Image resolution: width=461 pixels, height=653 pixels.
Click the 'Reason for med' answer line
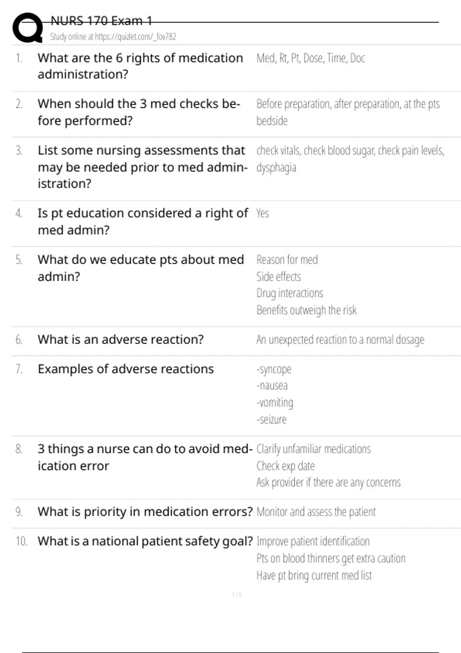(x=287, y=260)
